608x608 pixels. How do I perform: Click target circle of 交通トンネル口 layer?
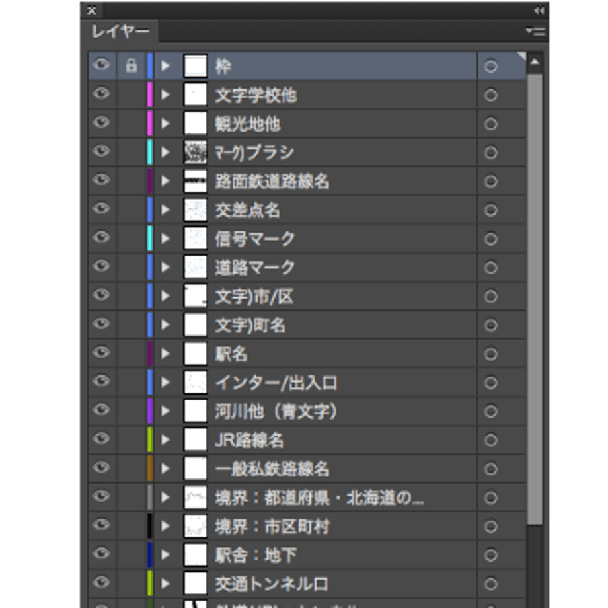[491, 584]
